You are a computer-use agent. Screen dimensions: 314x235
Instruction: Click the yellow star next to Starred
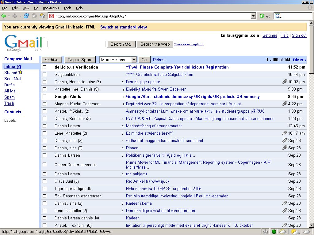pos(21,73)
